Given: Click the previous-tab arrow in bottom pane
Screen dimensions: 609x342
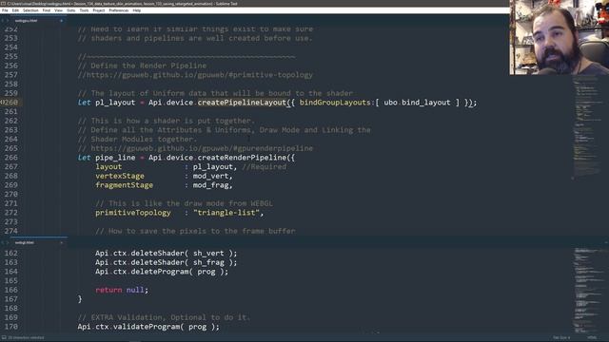Looking at the screenshot, I should [3, 243].
